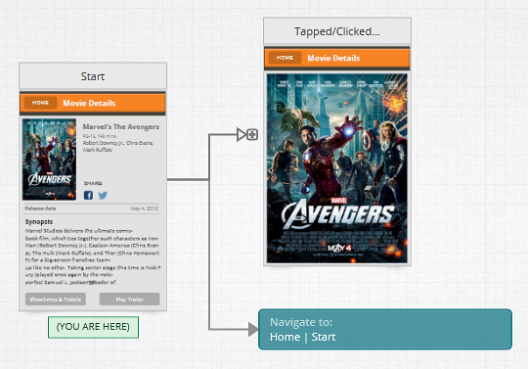Select the Start screen title label

pos(93,76)
